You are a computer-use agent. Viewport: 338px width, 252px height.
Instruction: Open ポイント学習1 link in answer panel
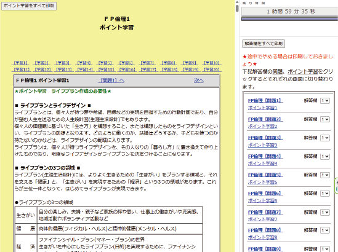pos(262,108)
